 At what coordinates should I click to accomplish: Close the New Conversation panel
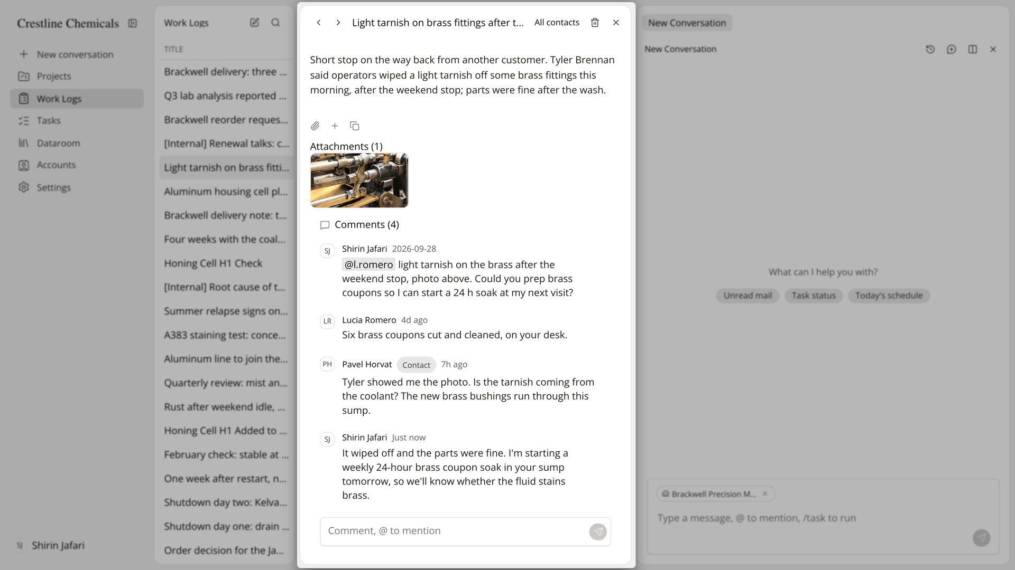click(993, 49)
